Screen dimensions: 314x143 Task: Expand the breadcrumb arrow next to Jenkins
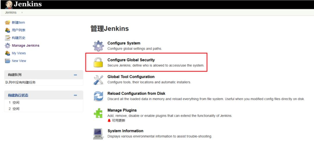click(22, 12)
